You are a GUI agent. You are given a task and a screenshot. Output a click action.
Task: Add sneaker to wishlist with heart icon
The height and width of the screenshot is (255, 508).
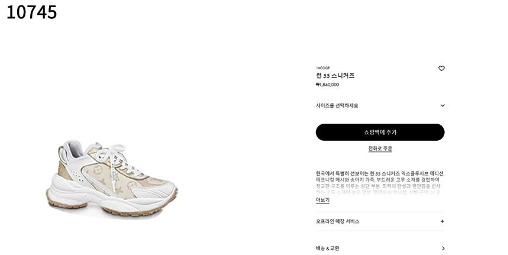click(441, 68)
